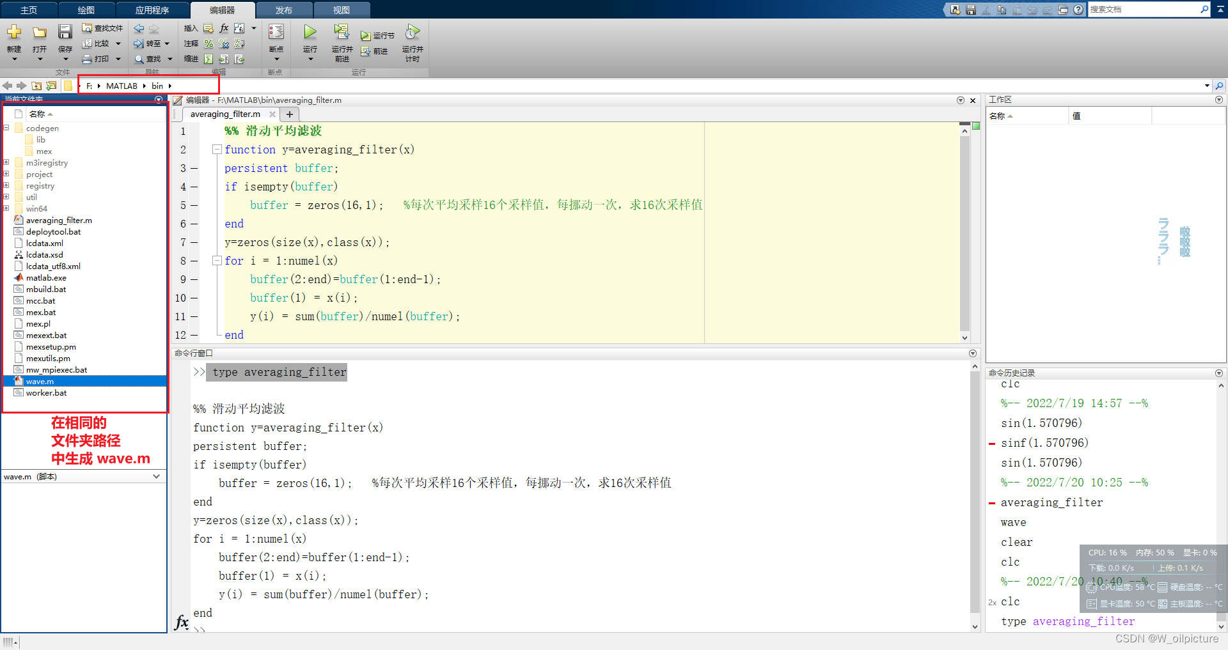Select wave.m in the file list
Image resolution: width=1228 pixels, height=650 pixels.
[x=84, y=382]
